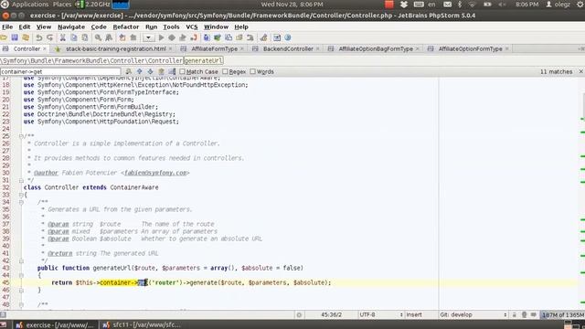Click the generateUrl breadcrumb
585x329 pixels.
203,60
